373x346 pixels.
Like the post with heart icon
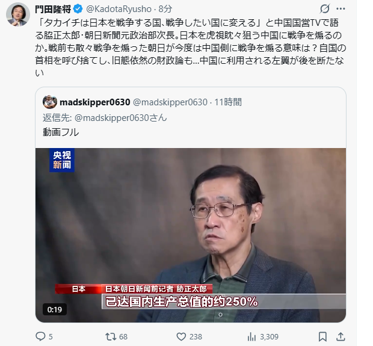[181, 336]
